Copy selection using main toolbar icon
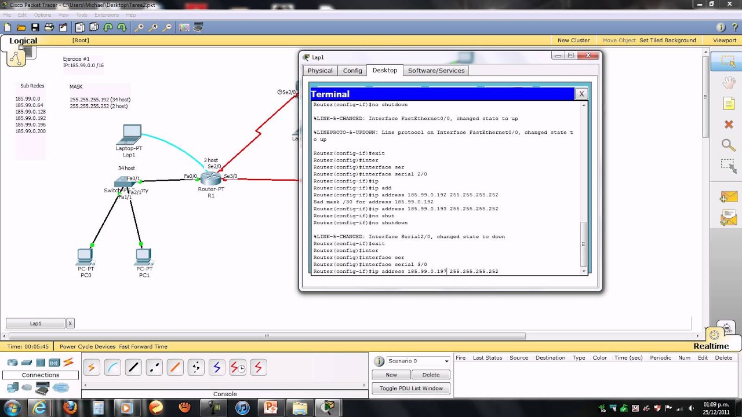 coord(80,27)
